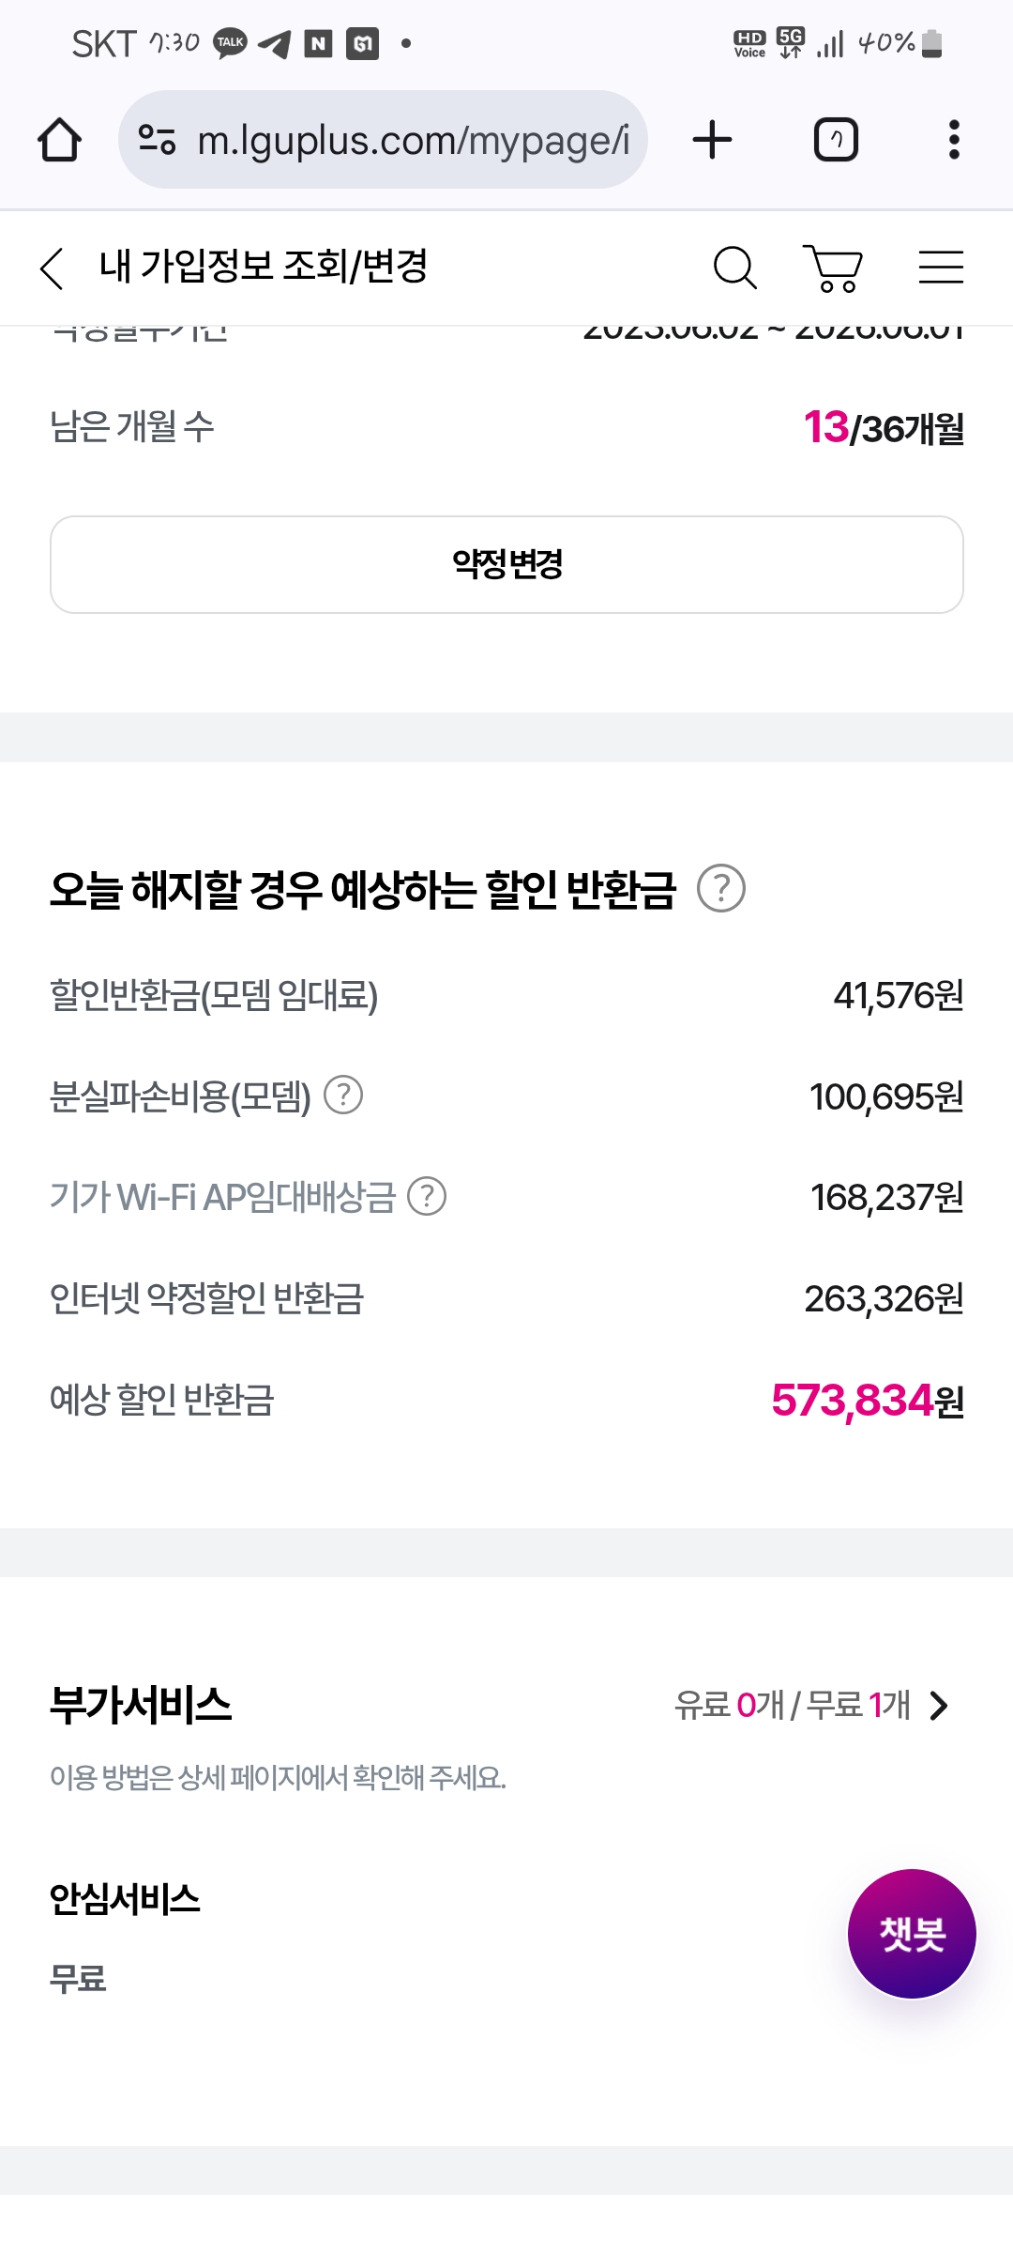Open the 챗봇 floating button
Screen dimensions: 1013x2253
click(x=912, y=1934)
